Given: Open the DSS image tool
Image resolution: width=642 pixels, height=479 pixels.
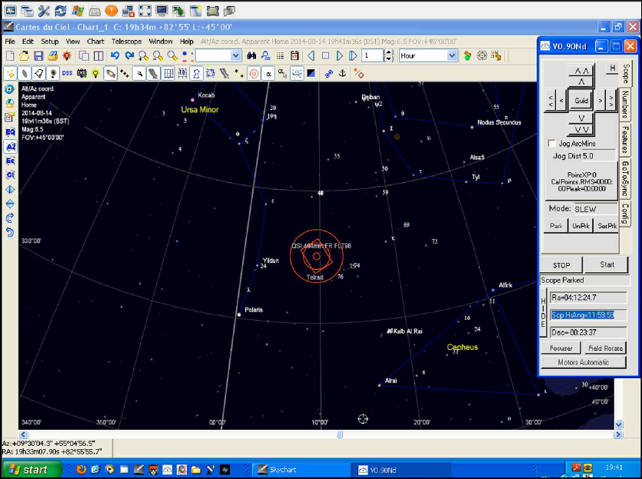Looking at the screenshot, I should 65,73.
